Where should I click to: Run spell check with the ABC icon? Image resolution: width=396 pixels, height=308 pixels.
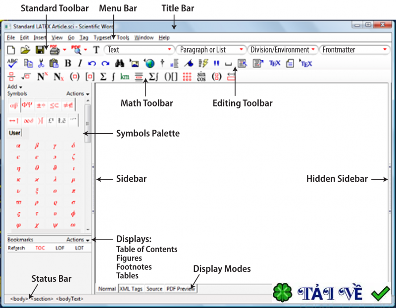[12, 63]
